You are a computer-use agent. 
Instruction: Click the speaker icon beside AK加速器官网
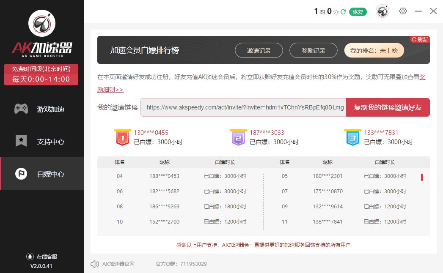95,264
